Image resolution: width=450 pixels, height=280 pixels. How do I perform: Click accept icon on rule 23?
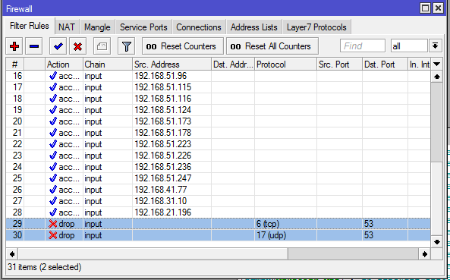(x=53, y=156)
